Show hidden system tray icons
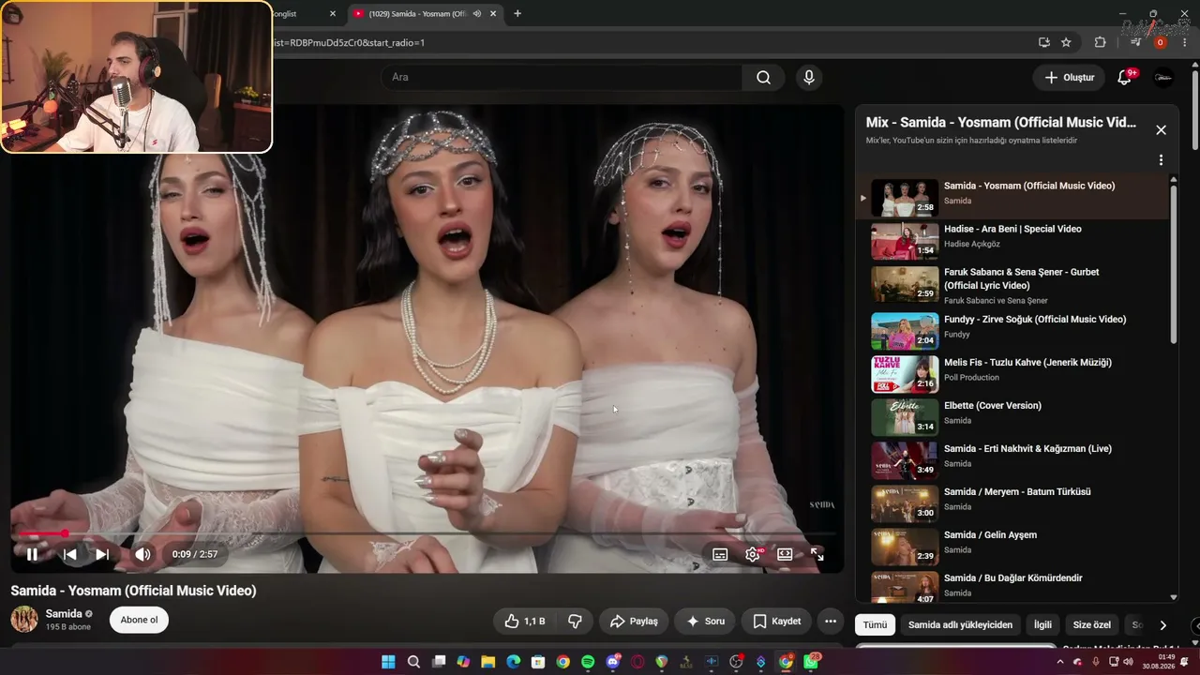This screenshot has height=675, width=1200. click(x=1060, y=662)
